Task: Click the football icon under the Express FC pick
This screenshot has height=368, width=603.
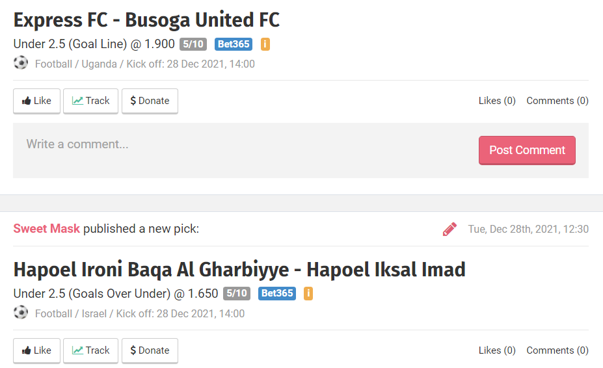Action: click(21, 63)
